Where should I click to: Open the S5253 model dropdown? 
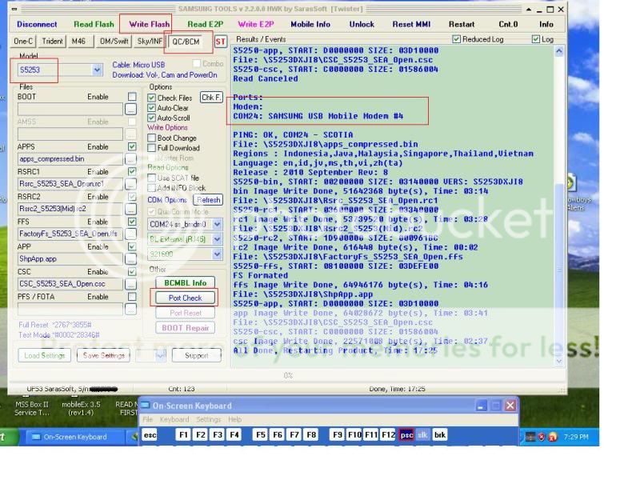coord(97,70)
